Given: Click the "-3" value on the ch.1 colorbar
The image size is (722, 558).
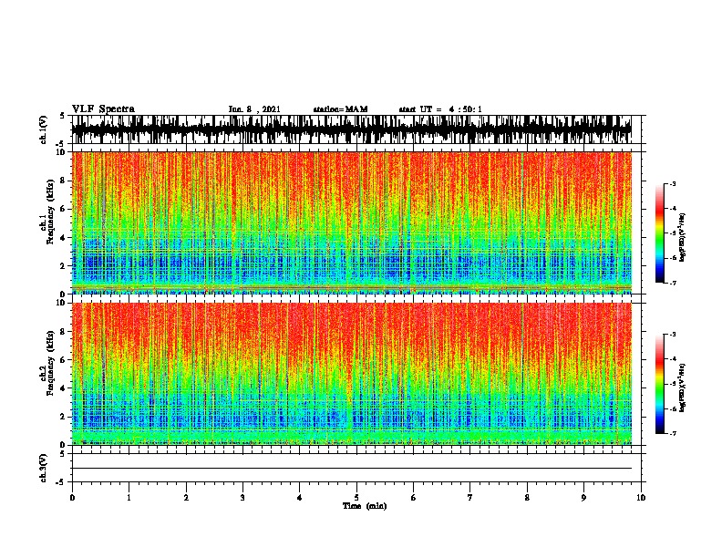Looking at the screenshot, I should [673, 183].
